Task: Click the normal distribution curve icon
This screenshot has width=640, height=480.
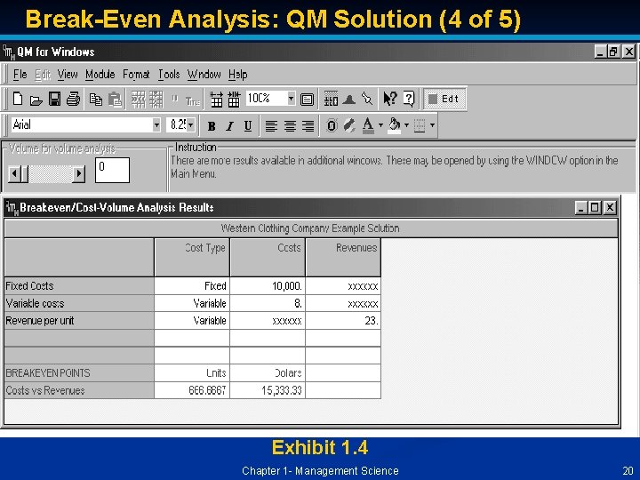Action: pyautogui.click(x=349, y=99)
